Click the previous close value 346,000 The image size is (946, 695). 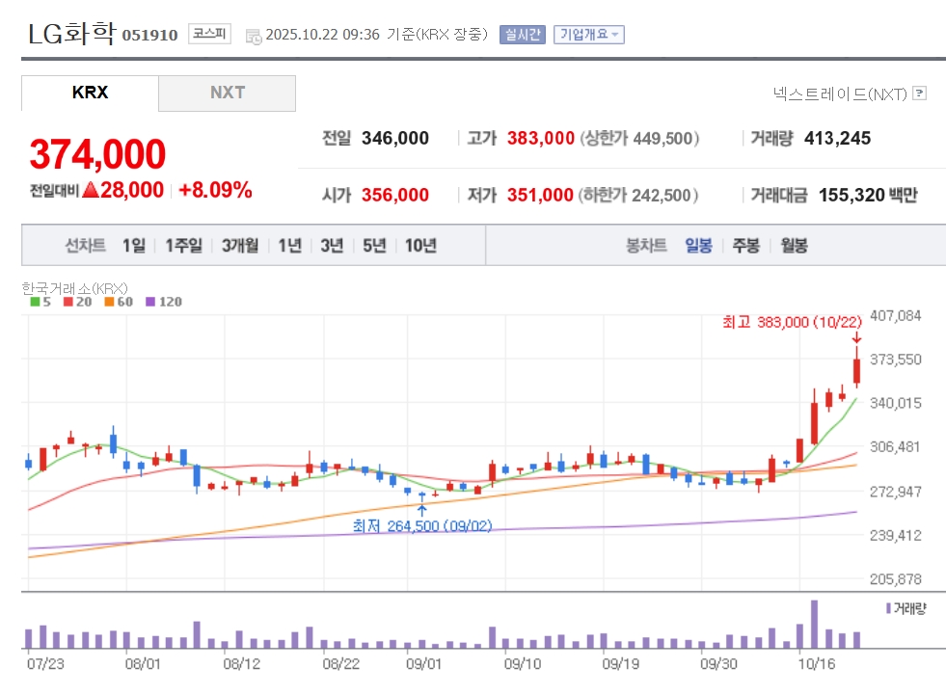click(x=395, y=138)
